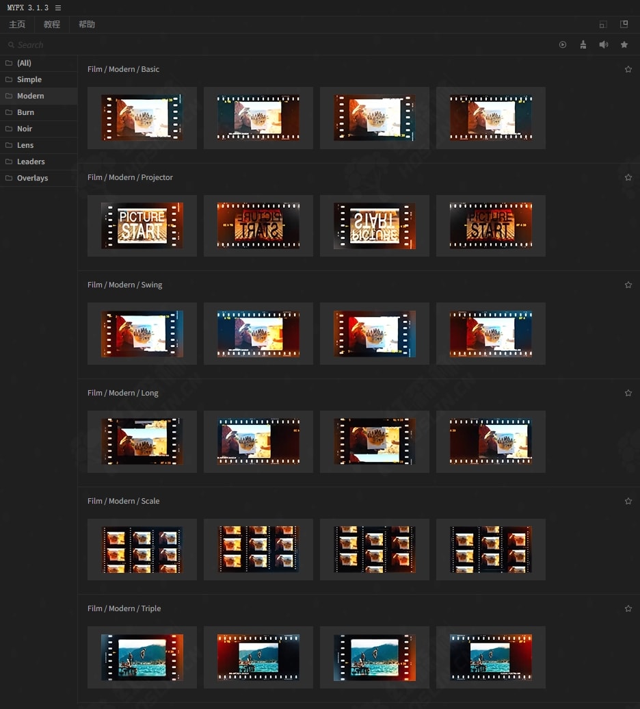Show favorites using filled star icon
This screenshot has width=640, height=709.
pos(624,44)
